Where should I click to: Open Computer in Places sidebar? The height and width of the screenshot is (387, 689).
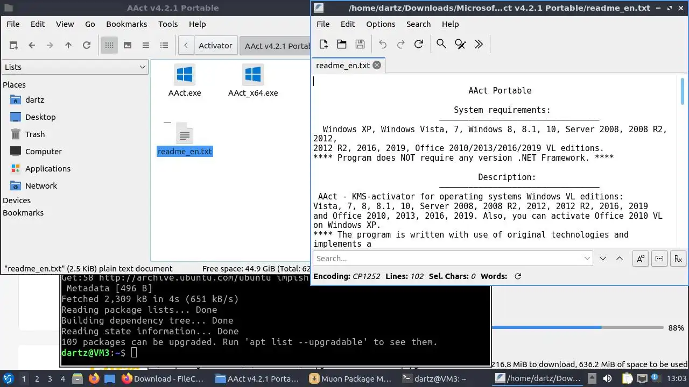[x=44, y=152]
